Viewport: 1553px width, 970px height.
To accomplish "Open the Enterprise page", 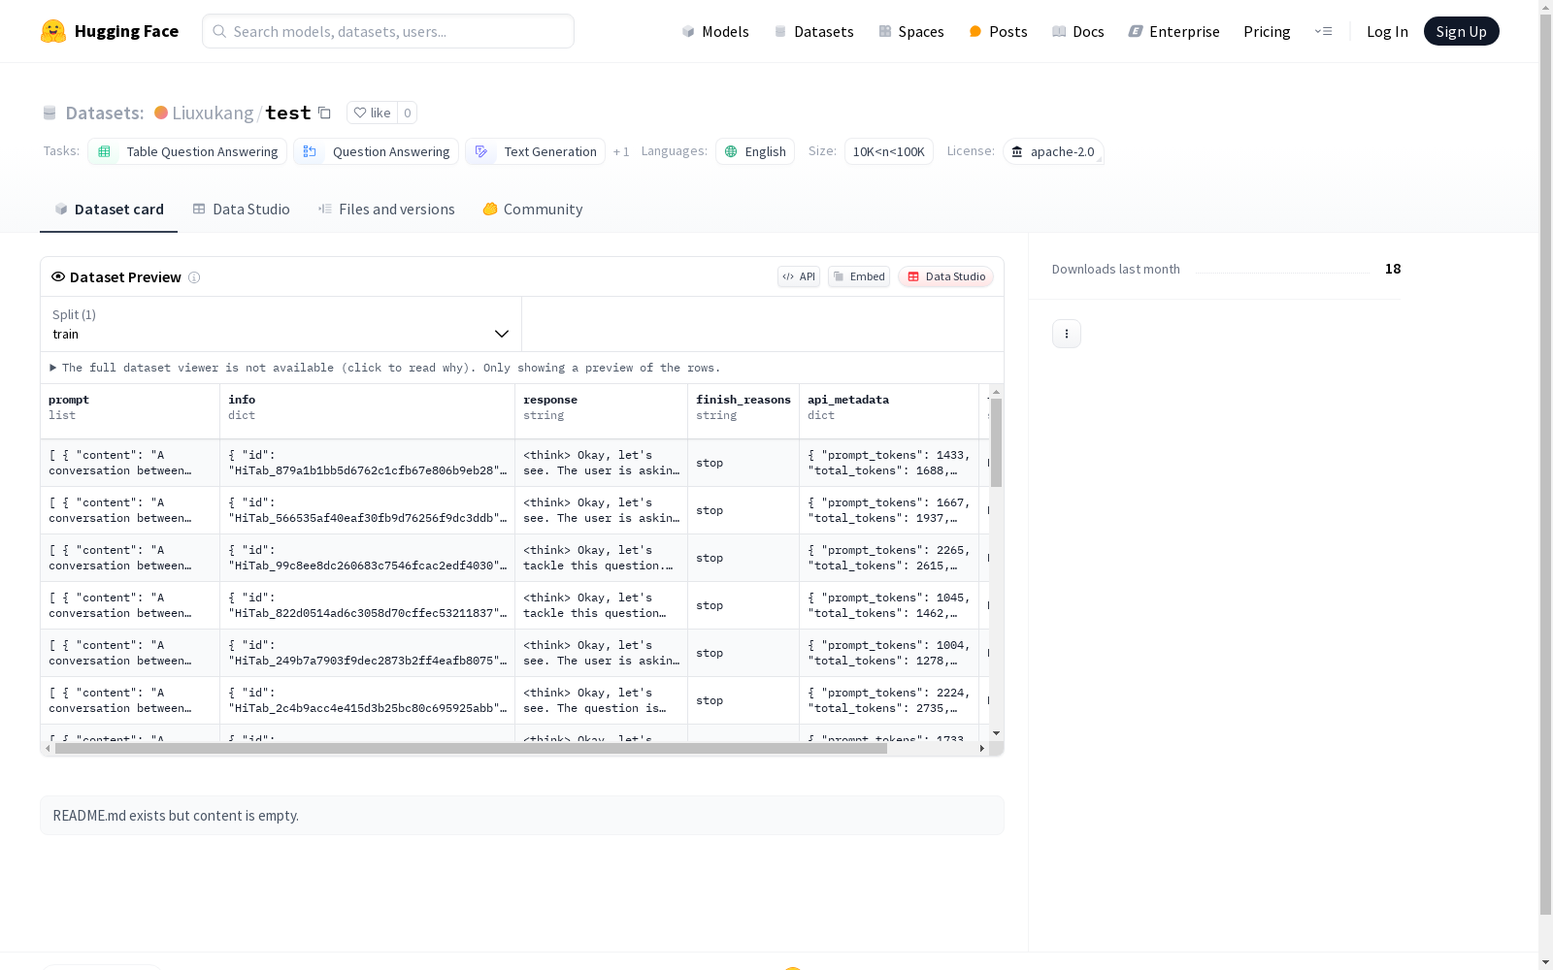I will click(x=1173, y=31).
